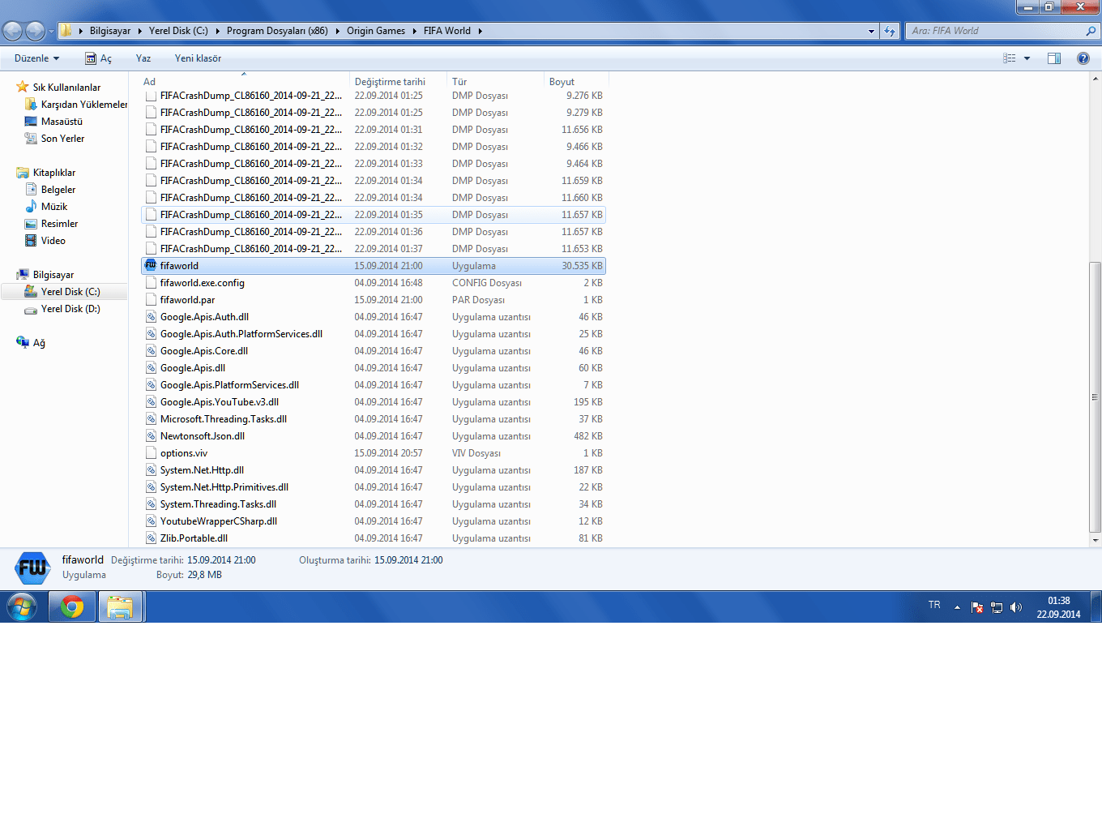Select Resimler library in navigation pane

point(59,223)
